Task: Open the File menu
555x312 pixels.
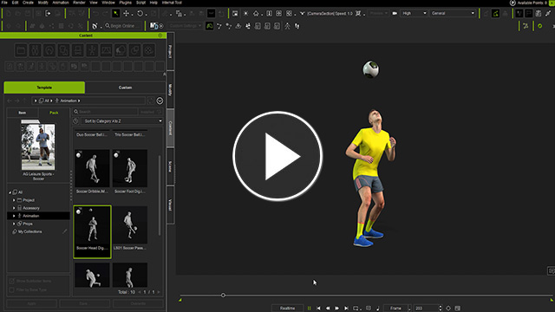Action: pyautogui.click(x=4, y=3)
